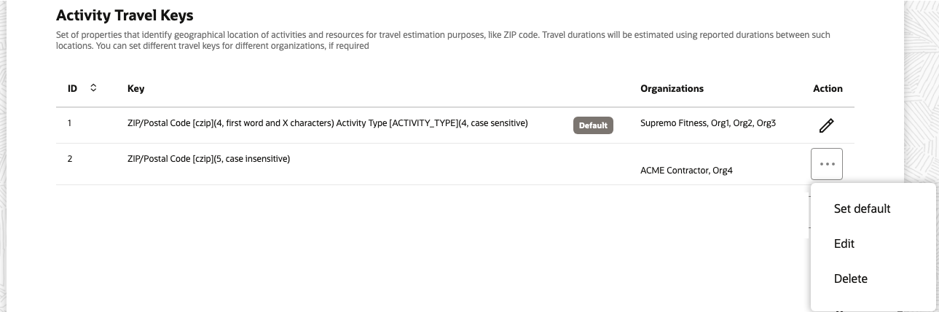Click ID number 2 in the second row
This screenshot has width=939, height=312.
[x=69, y=158]
